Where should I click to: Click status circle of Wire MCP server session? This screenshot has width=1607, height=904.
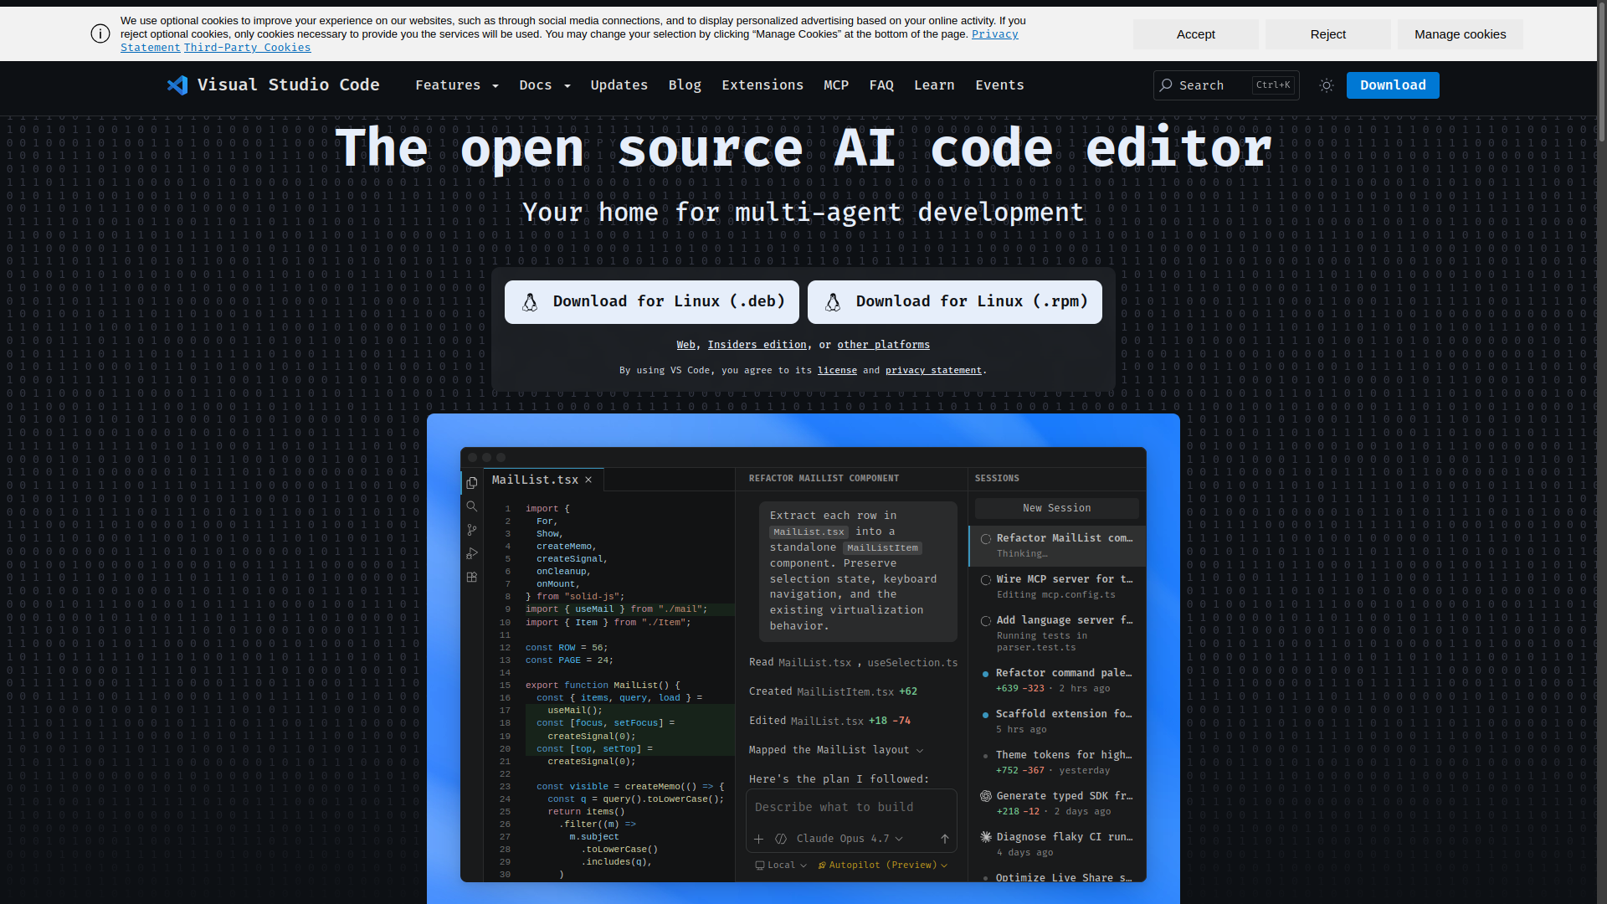point(986,580)
